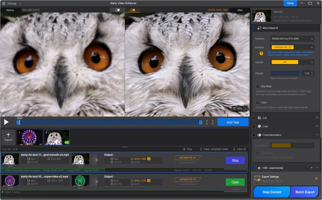Click the Color palette icon
This screenshot has width=322, height=200.
pos(259,126)
